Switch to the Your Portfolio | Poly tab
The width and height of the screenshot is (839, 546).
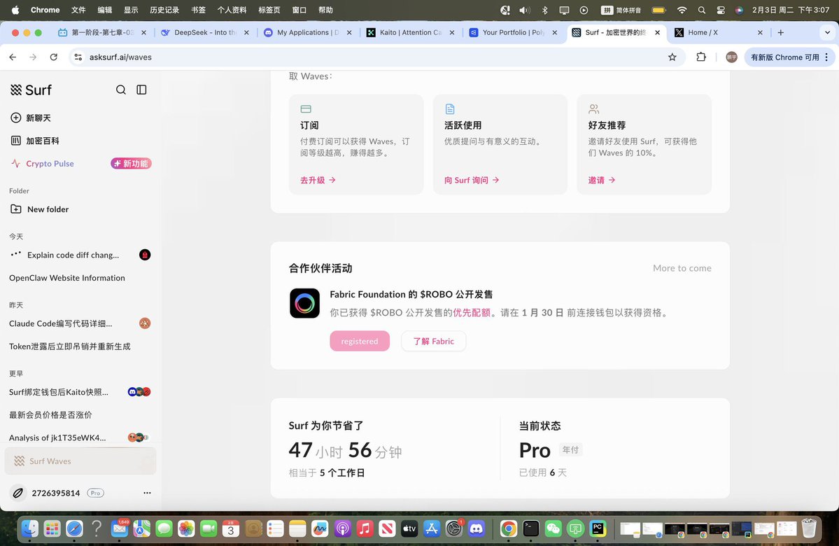pos(514,33)
